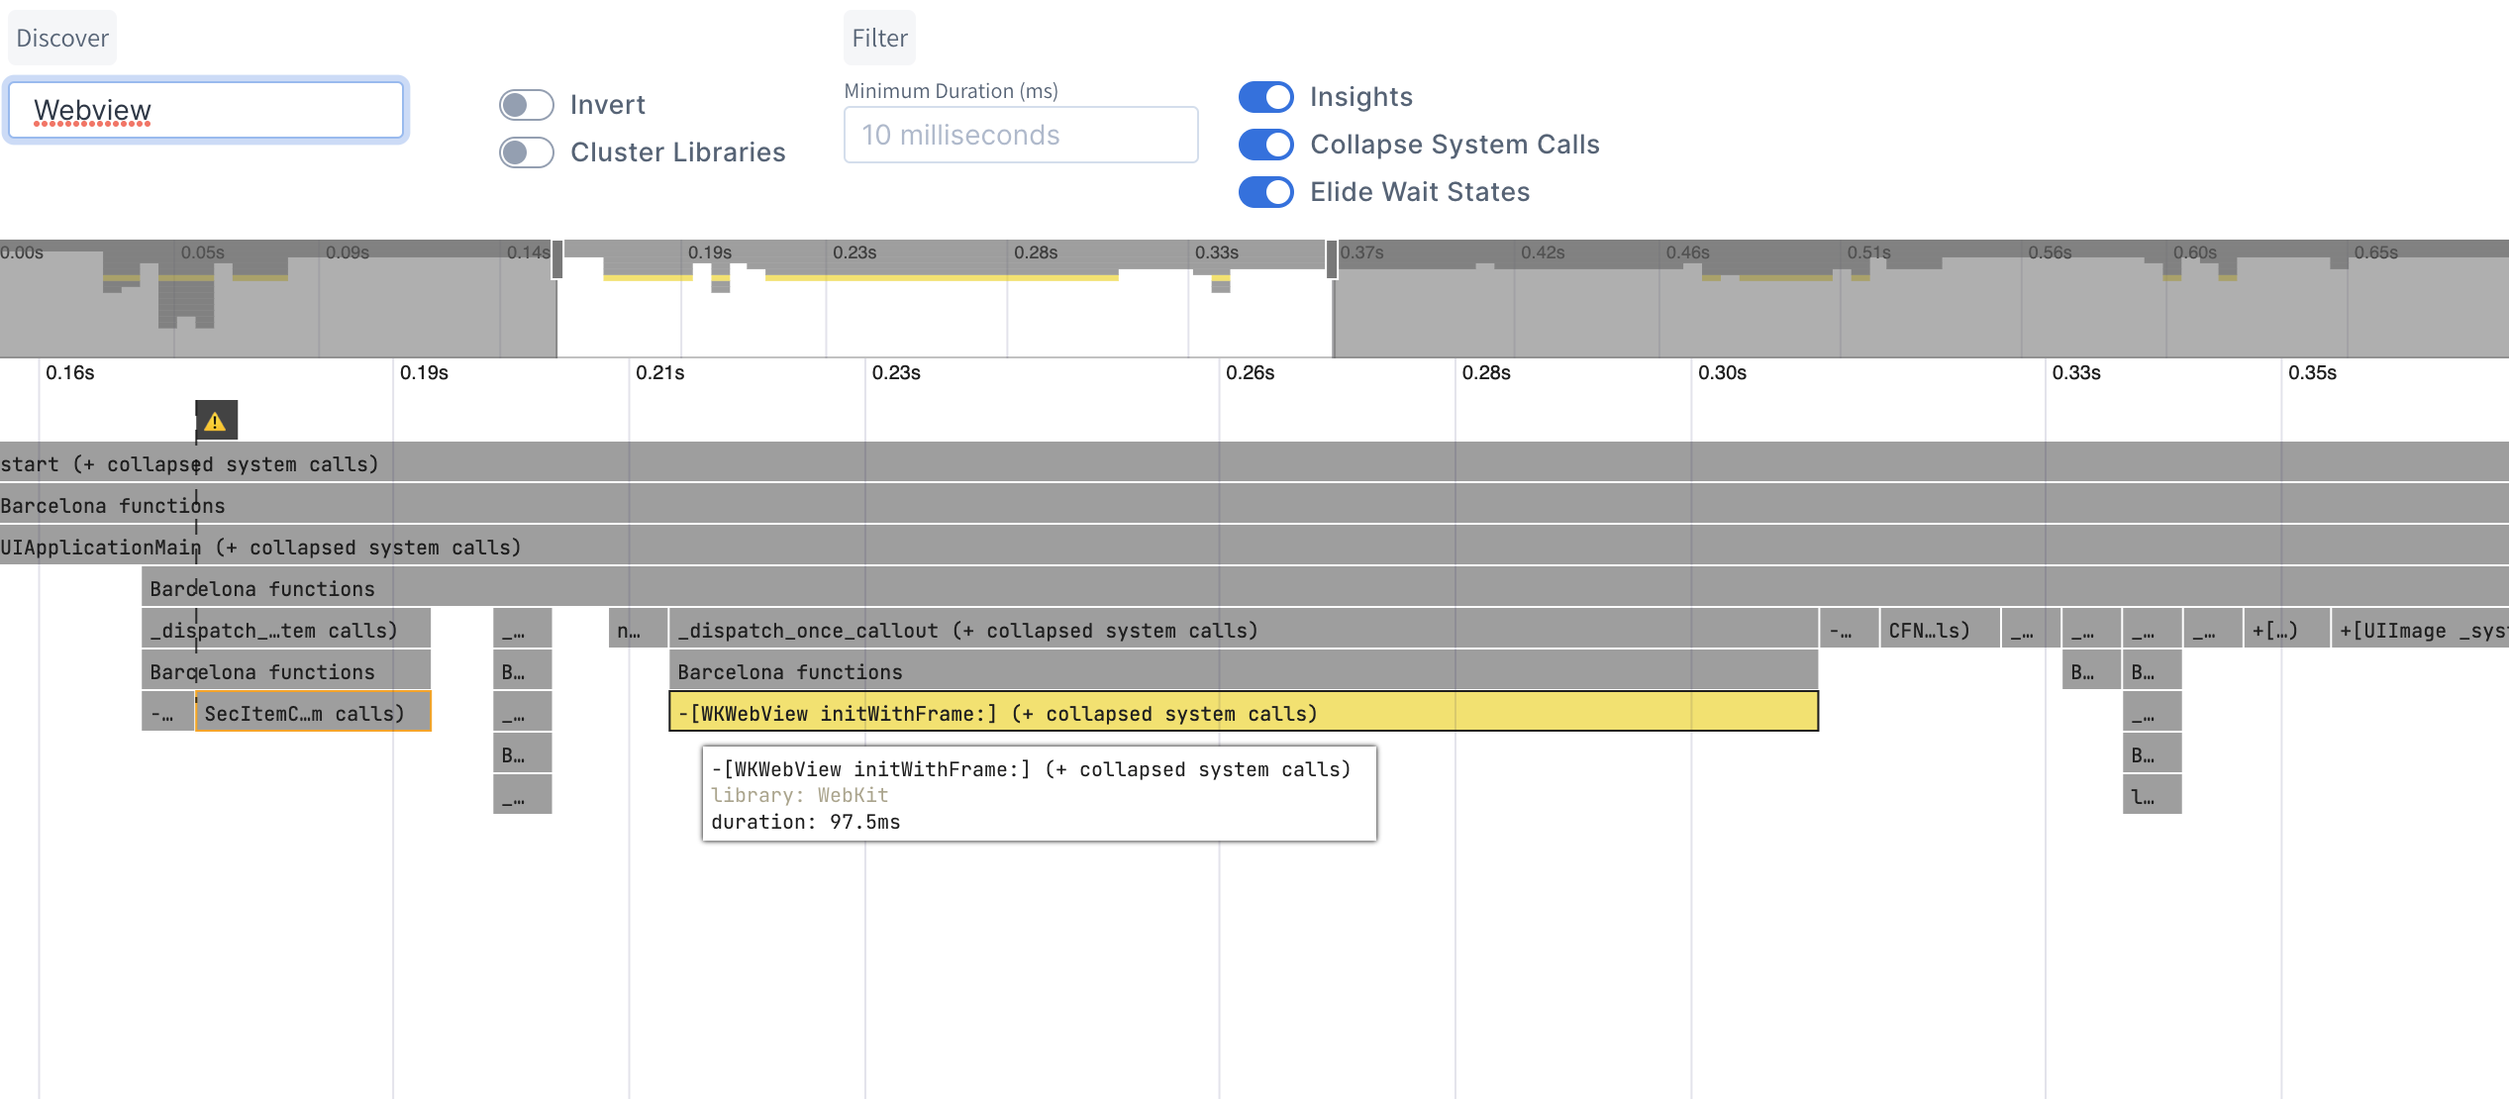Click the minimap overview near the 0.46s mark

coord(1693,297)
